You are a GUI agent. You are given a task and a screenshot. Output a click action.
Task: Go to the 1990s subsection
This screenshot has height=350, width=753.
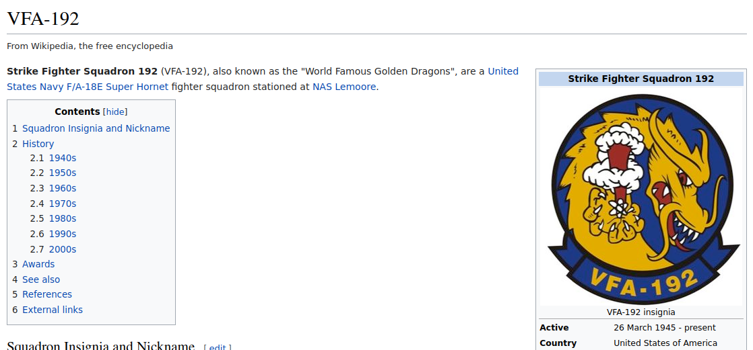(63, 234)
